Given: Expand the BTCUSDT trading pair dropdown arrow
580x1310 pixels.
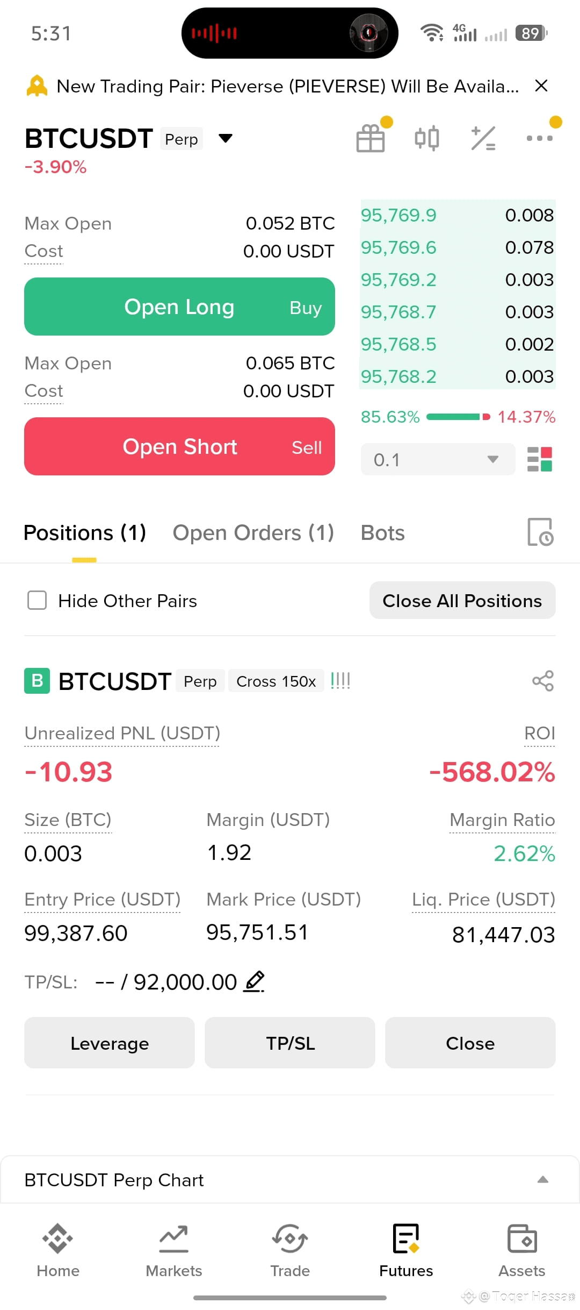Looking at the screenshot, I should [x=226, y=139].
